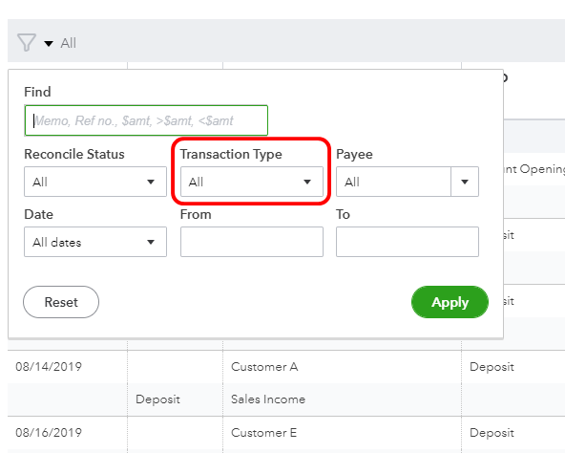Click the Deposit type under Customer A

pos(157,399)
